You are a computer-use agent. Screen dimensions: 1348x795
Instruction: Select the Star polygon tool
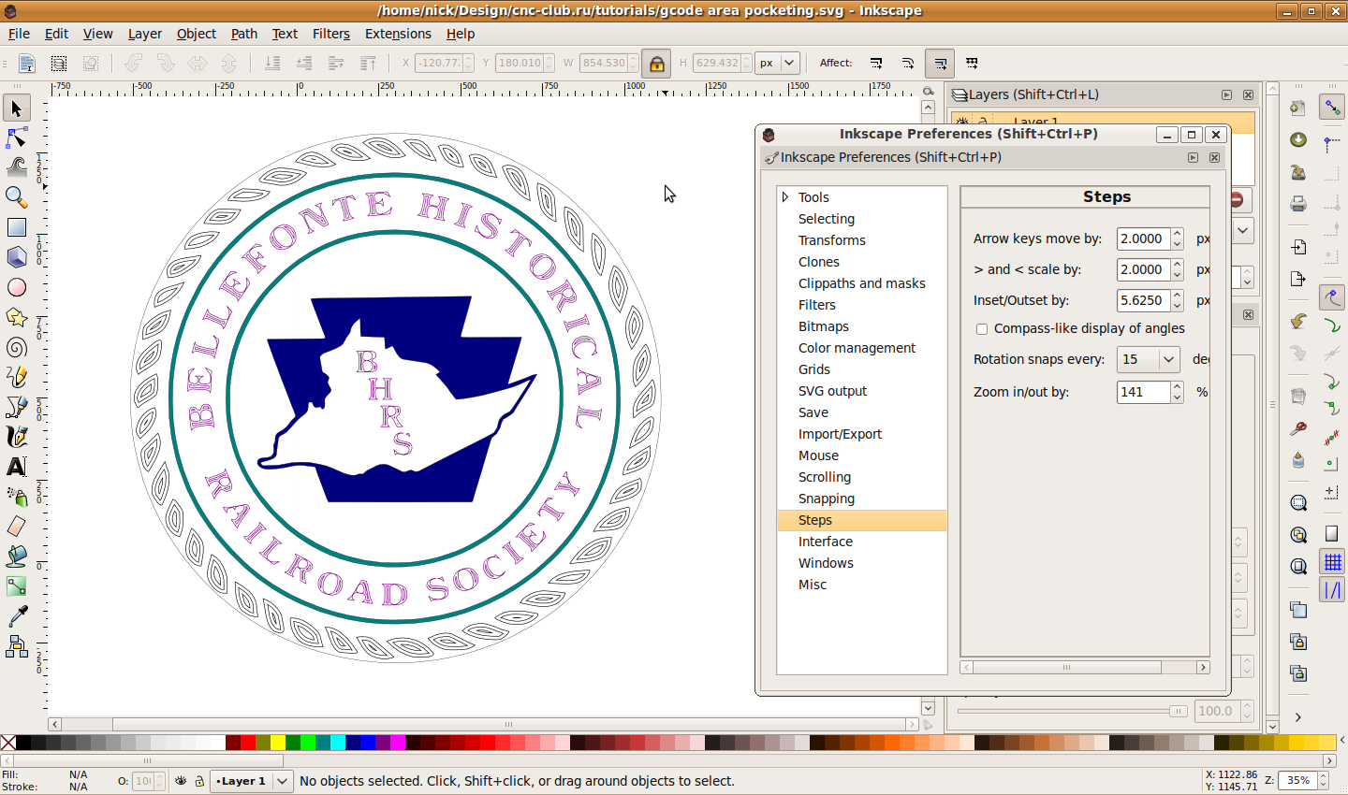coord(17,317)
